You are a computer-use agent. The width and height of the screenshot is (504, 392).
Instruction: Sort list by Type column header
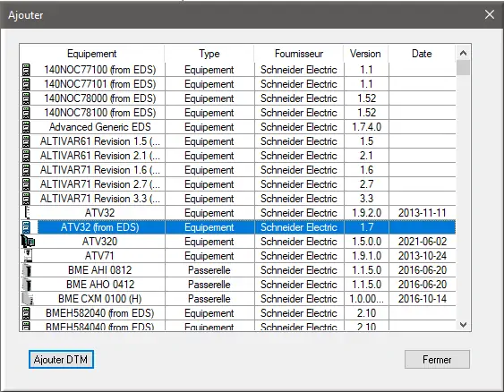coord(209,54)
